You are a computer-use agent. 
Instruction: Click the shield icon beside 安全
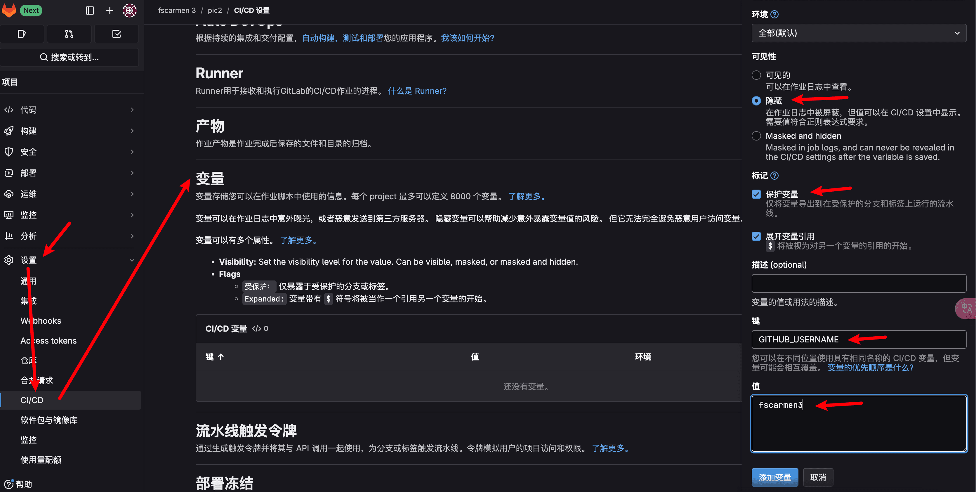9,152
